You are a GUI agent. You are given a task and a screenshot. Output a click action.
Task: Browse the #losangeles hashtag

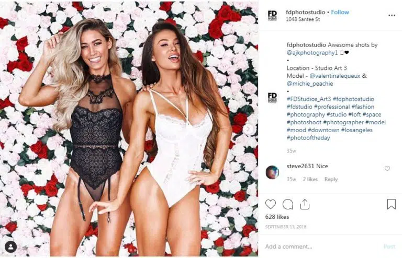(x=356, y=130)
